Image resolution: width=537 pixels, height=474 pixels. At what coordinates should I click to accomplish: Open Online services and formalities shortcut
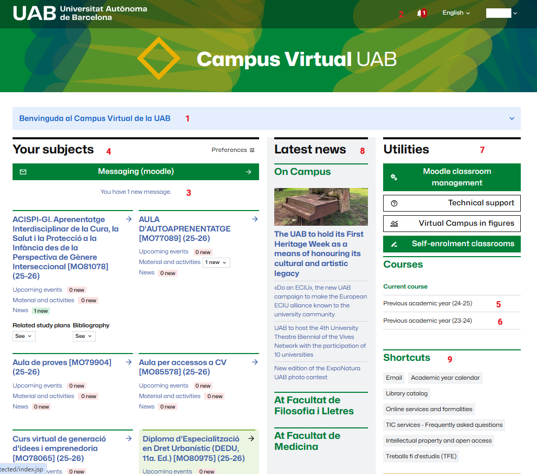click(429, 409)
